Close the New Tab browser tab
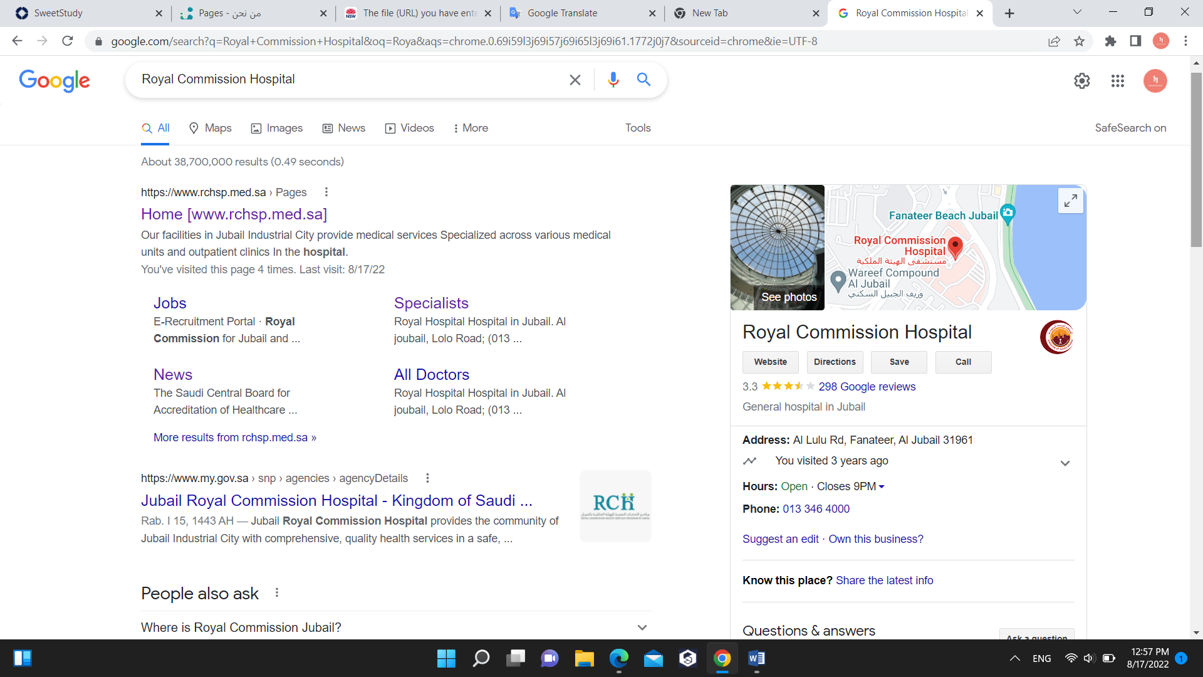The width and height of the screenshot is (1203, 677). pos(816,13)
